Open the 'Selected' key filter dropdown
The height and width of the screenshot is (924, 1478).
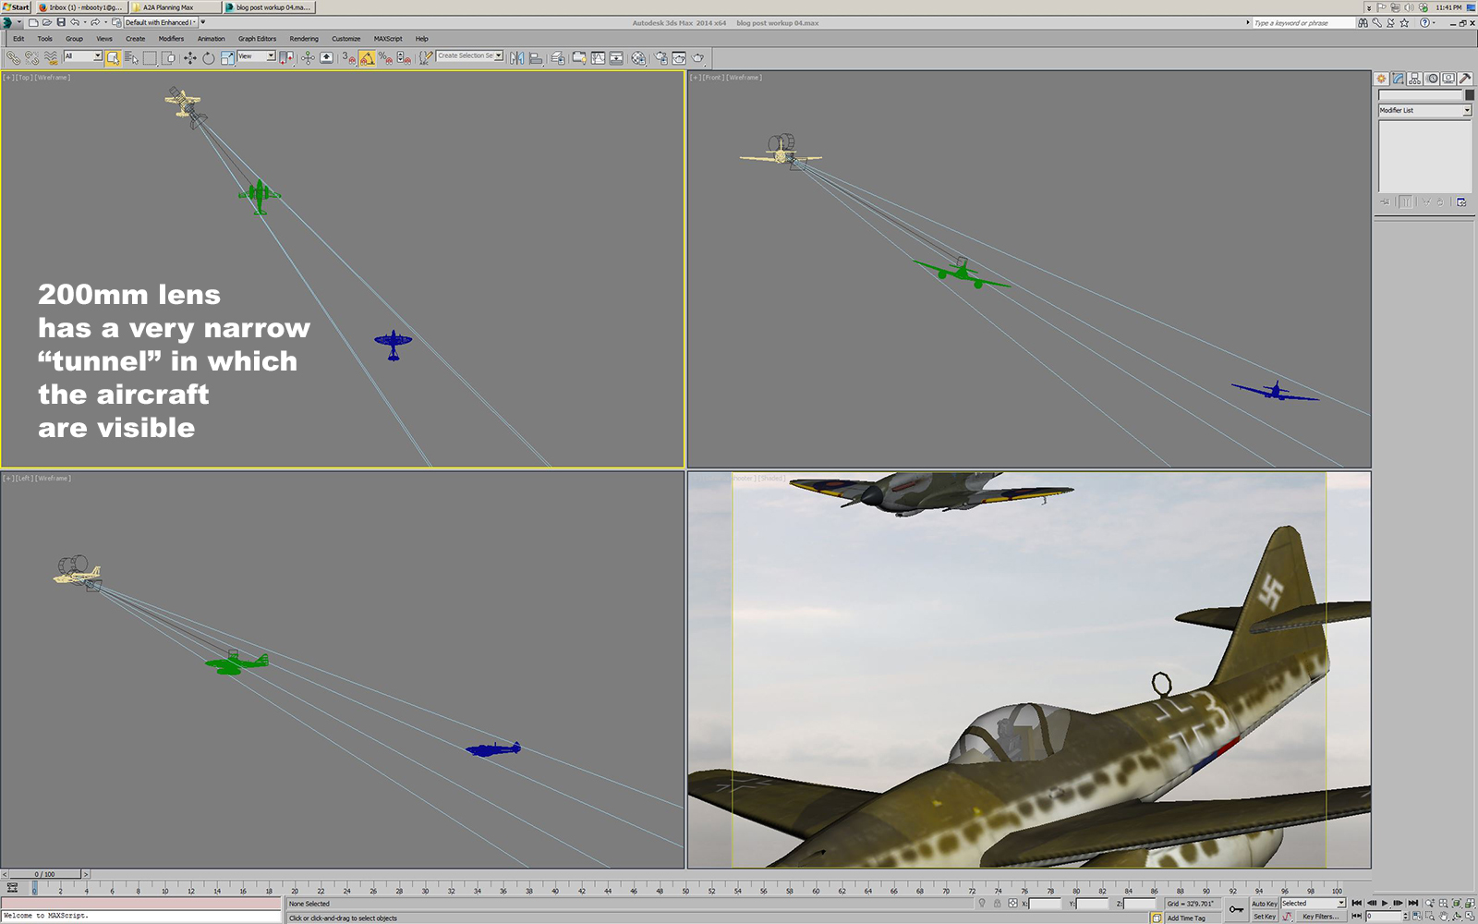(1340, 904)
